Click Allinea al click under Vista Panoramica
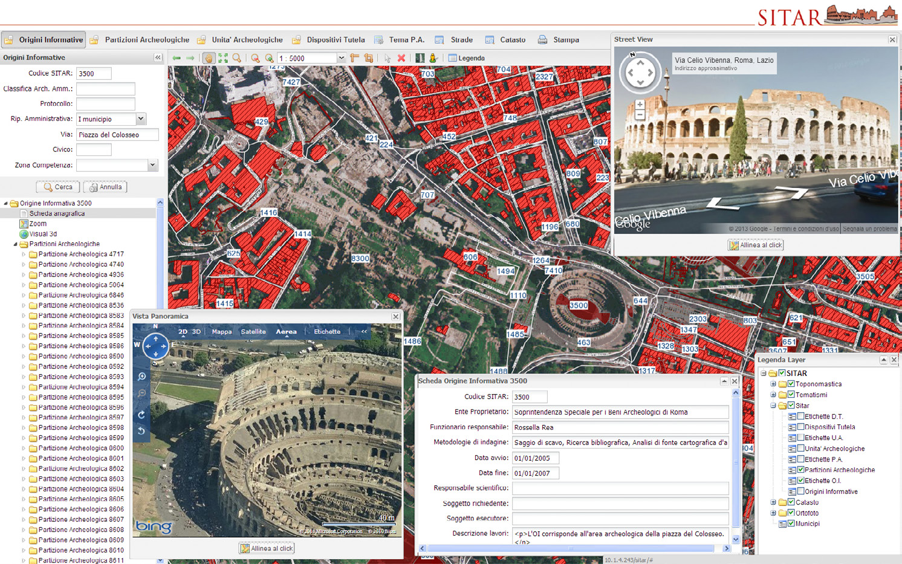Viewport: 902px width, 564px height. pos(267,548)
